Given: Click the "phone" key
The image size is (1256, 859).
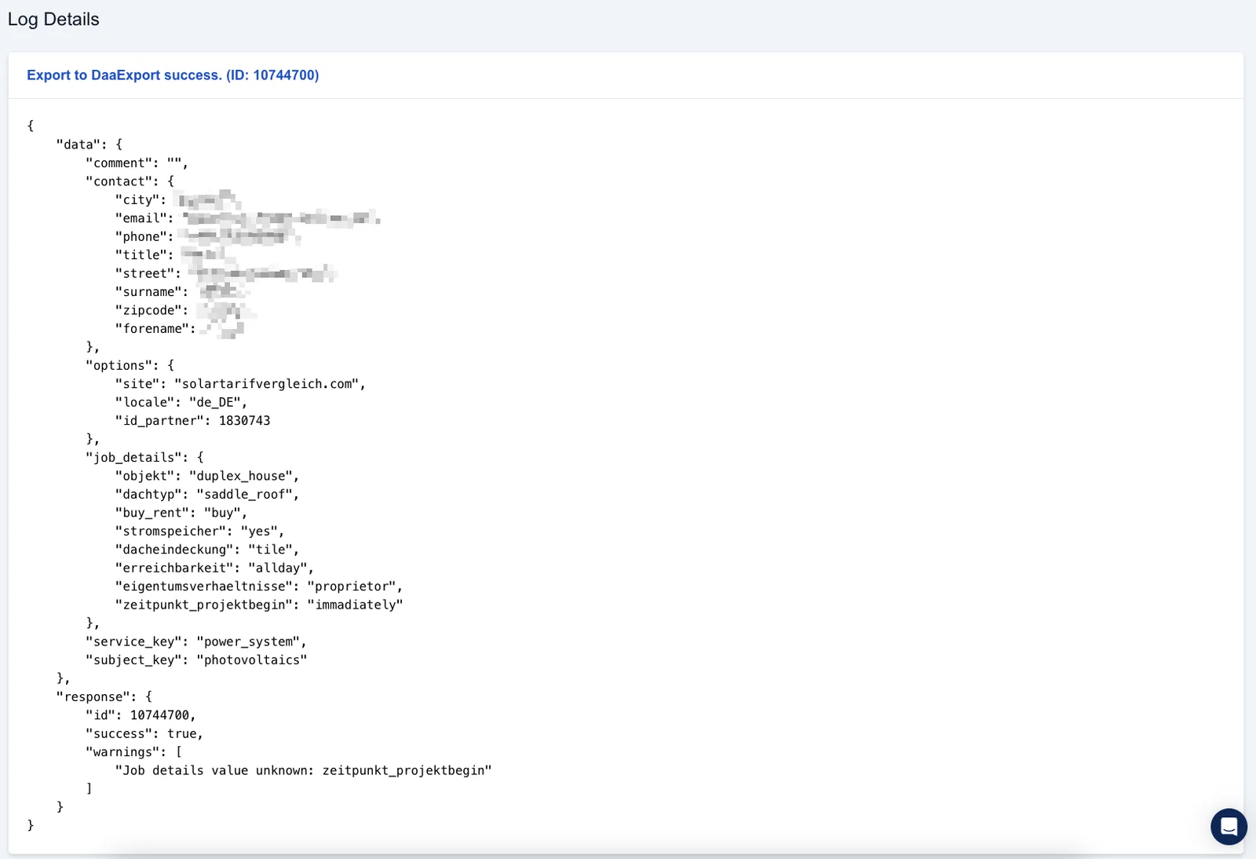Looking at the screenshot, I should (x=141, y=237).
